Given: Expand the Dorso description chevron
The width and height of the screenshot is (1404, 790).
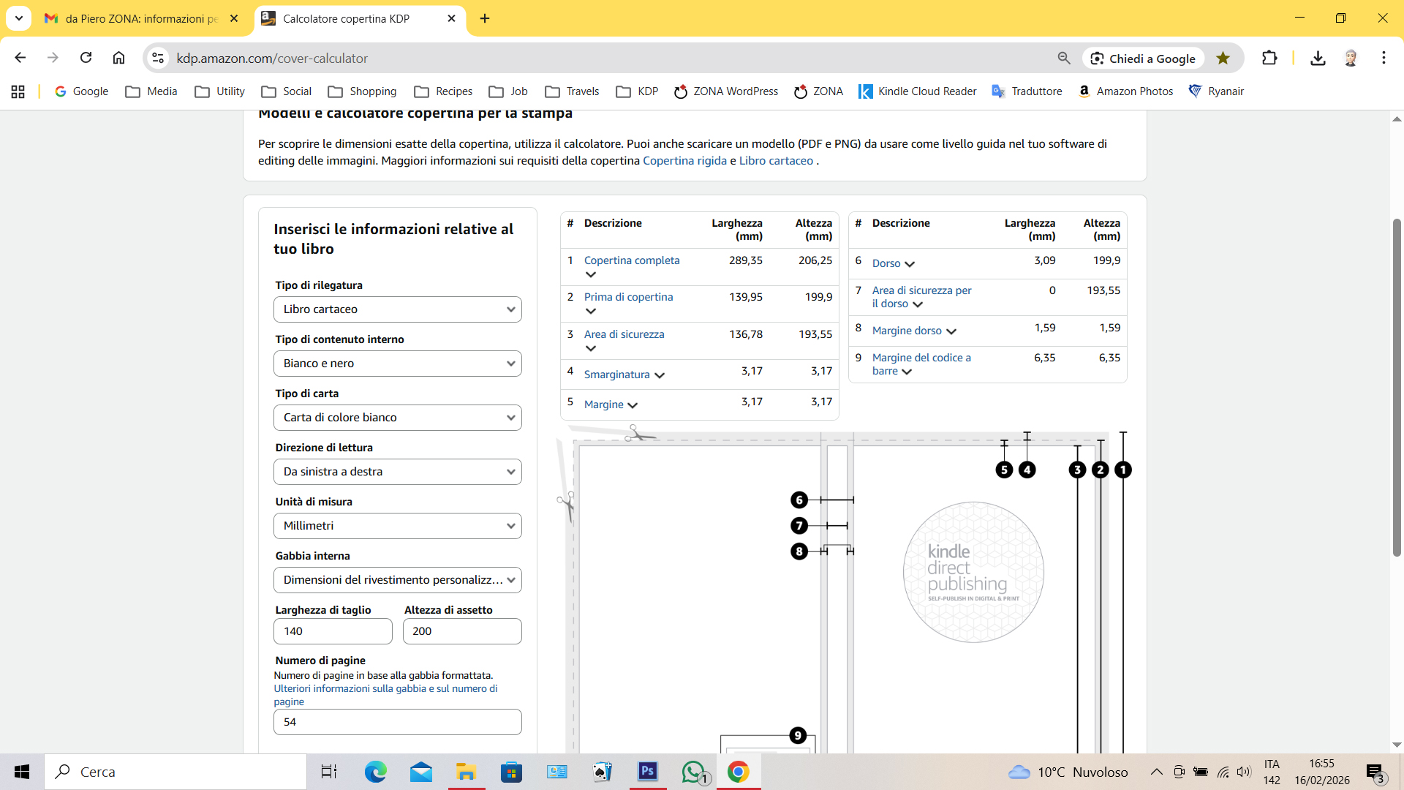Looking at the screenshot, I should (910, 264).
